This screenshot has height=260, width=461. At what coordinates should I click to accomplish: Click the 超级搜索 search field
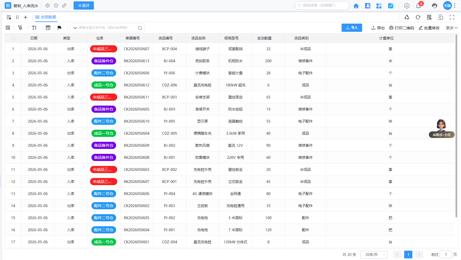point(322,5)
